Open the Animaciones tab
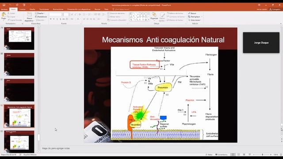Screen dimensions: 283x159 (x=58, y=9)
